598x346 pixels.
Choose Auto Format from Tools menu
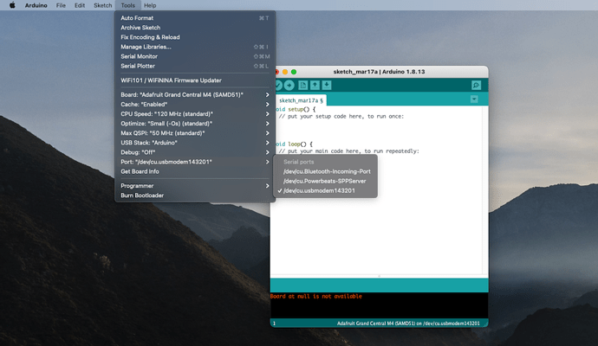195,18
